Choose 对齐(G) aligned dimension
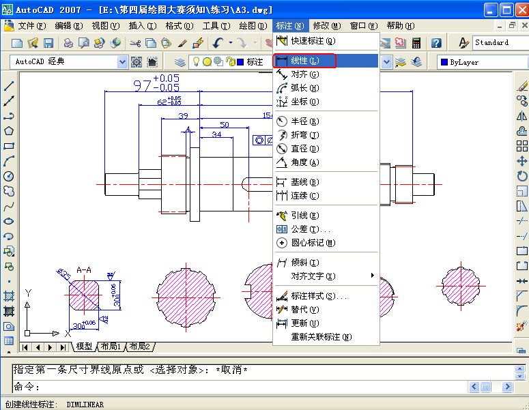This screenshot has width=529, height=410. 326,74
